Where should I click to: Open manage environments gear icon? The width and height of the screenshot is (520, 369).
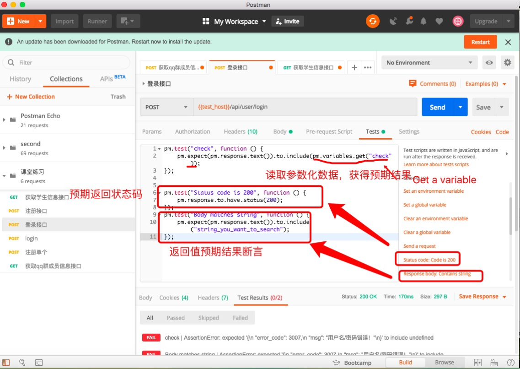pos(507,62)
